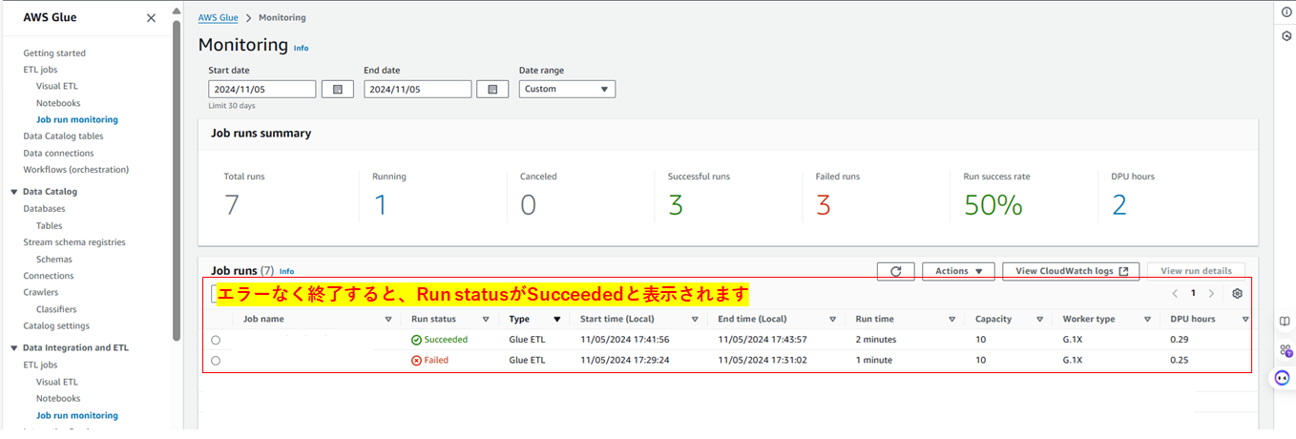Click the Canceled count 0

tap(529, 205)
